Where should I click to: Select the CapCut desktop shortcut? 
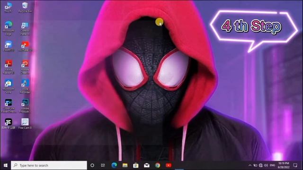9,124
